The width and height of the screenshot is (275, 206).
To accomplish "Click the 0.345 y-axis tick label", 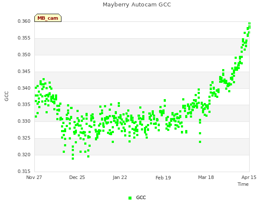I will click(x=24, y=72).
